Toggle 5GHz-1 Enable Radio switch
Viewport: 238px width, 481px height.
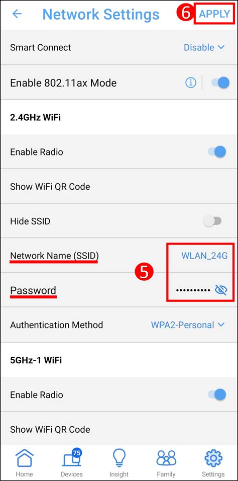coord(217,394)
